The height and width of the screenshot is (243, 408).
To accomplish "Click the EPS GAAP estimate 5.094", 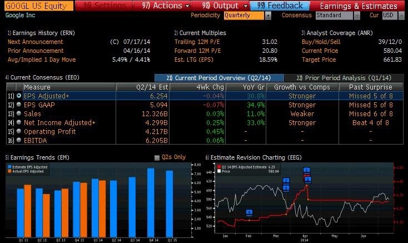I will (x=159, y=105).
